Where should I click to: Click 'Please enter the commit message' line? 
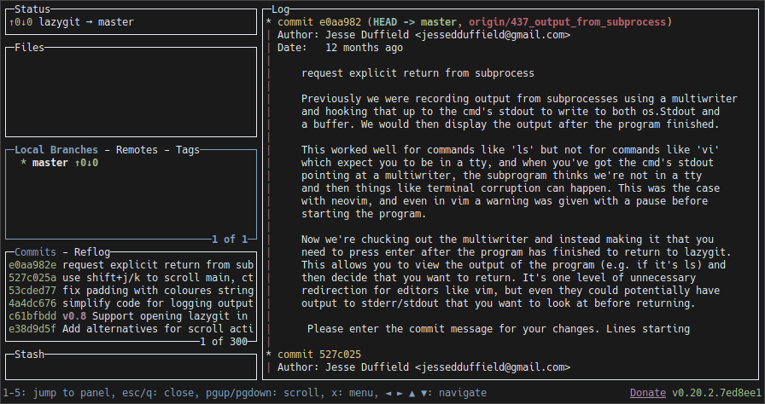tap(499, 328)
